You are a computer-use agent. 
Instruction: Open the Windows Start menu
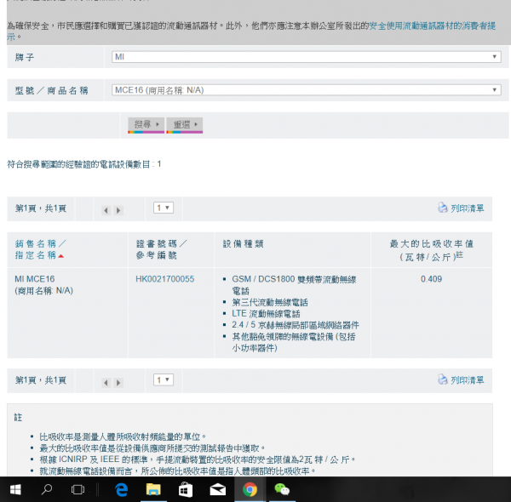(x=15, y=489)
